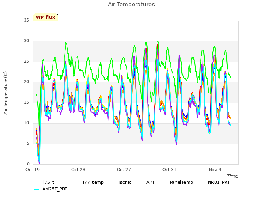The width and height of the screenshot is (263, 197).
Task: Click the red li75_t color swatch
Action: pos(37,183)
